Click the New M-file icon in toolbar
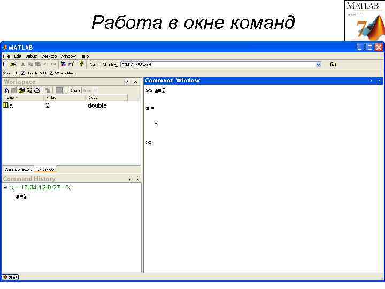The image size is (385, 289). tap(5, 64)
